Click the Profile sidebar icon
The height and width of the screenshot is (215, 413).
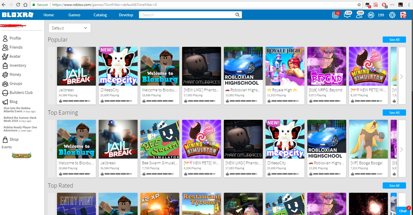click(5, 38)
